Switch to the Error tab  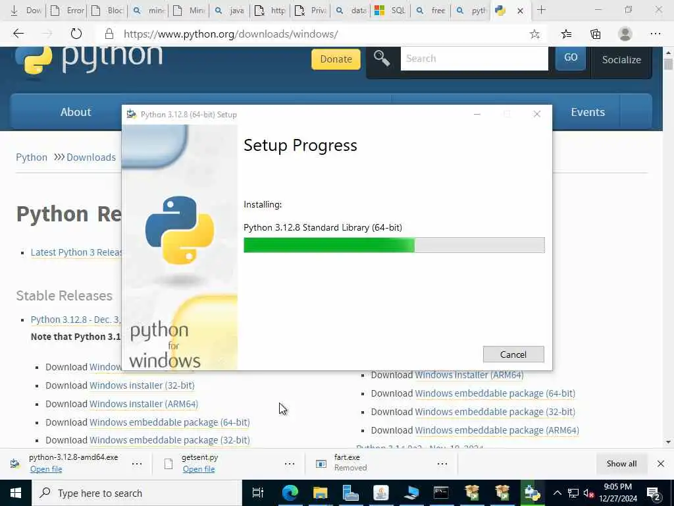67,11
